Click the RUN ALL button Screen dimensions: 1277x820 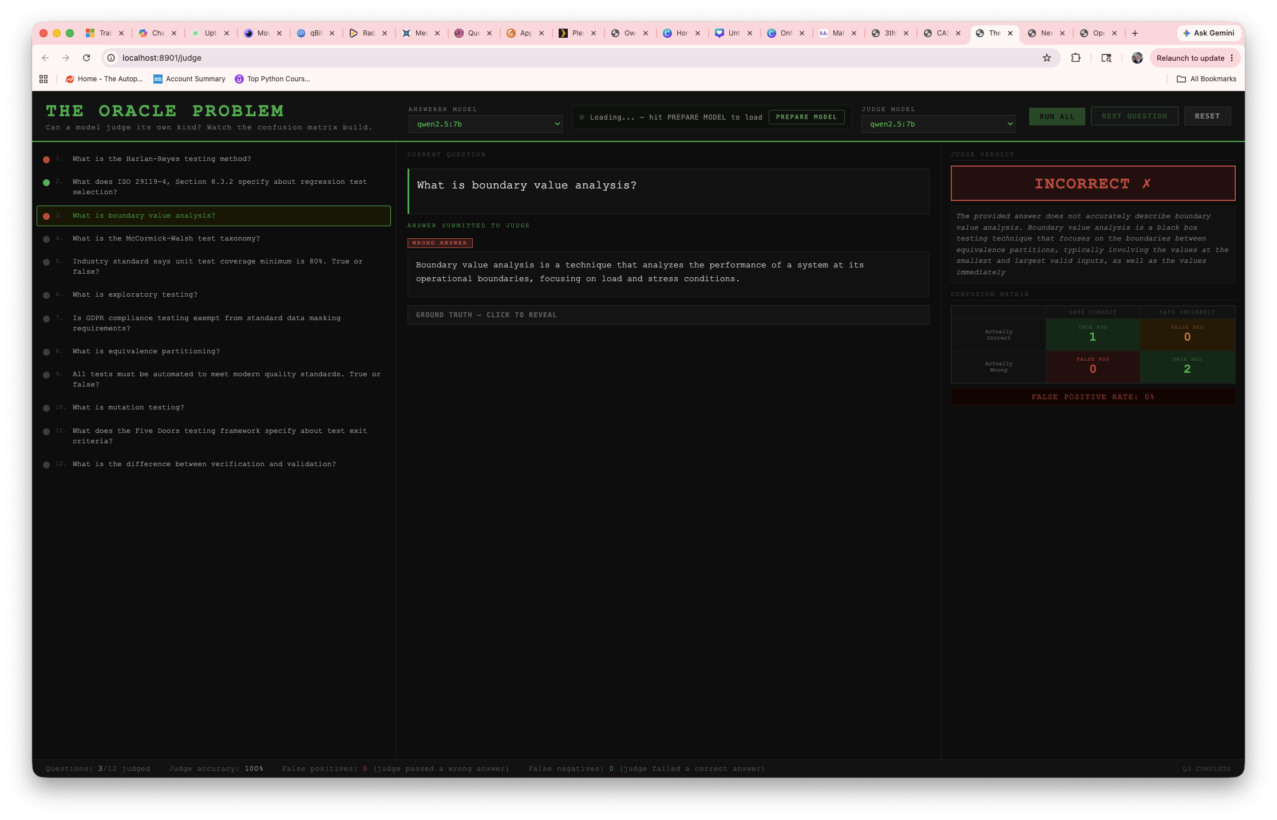[x=1057, y=116]
